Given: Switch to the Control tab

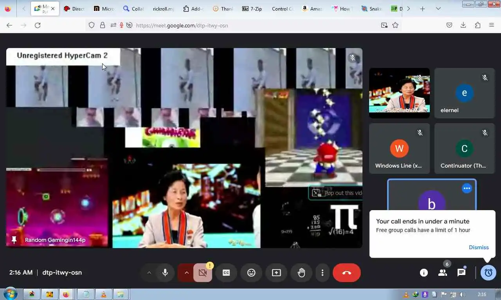Looking at the screenshot, I should pos(282,9).
